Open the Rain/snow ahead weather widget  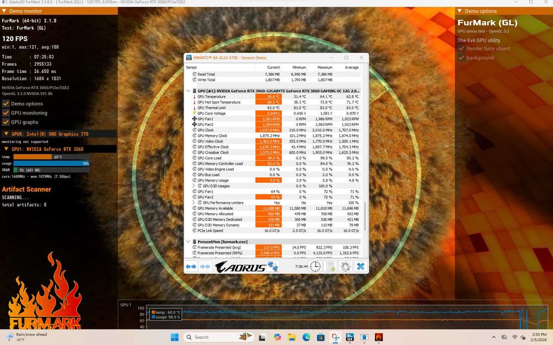point(27,337)
